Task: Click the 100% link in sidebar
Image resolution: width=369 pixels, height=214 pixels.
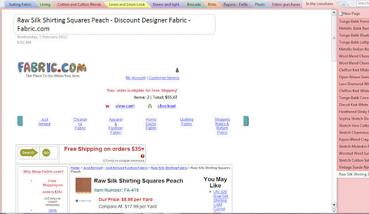Action: [x=52, y=211]
